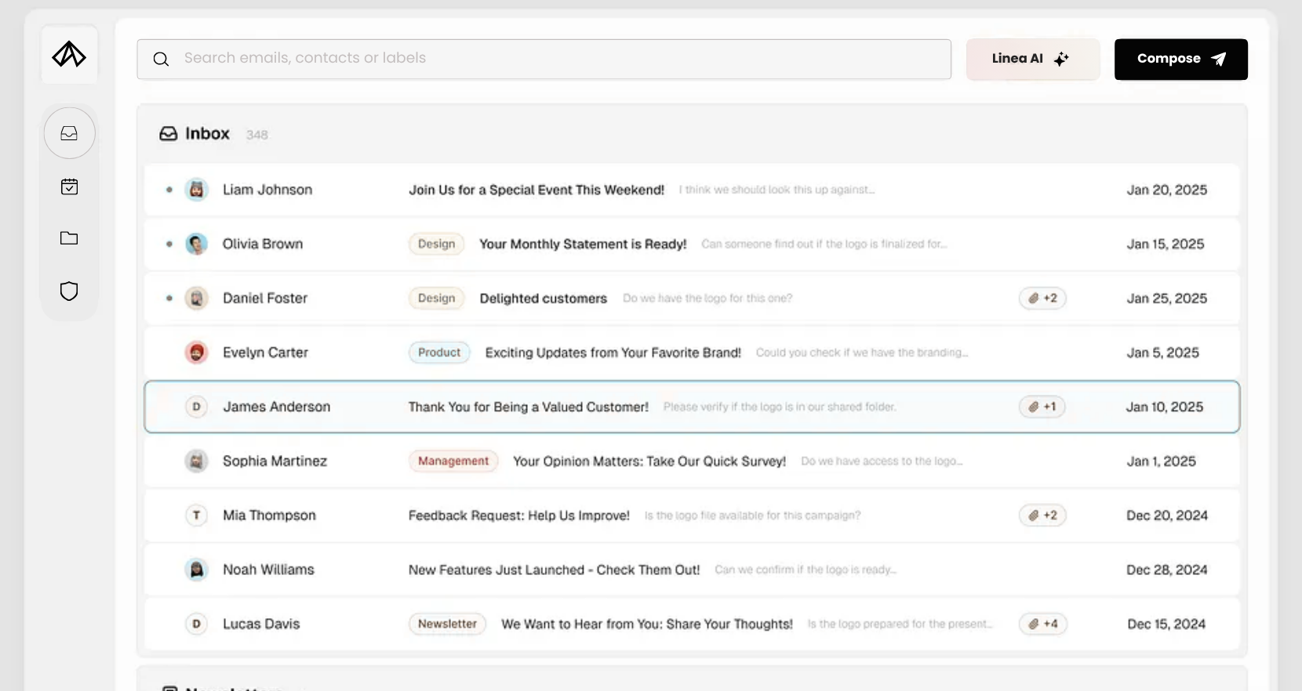Screen dimensions: 1302x691
Task: Open the Inbox icon in sidebar
Action: pos(69,133)
